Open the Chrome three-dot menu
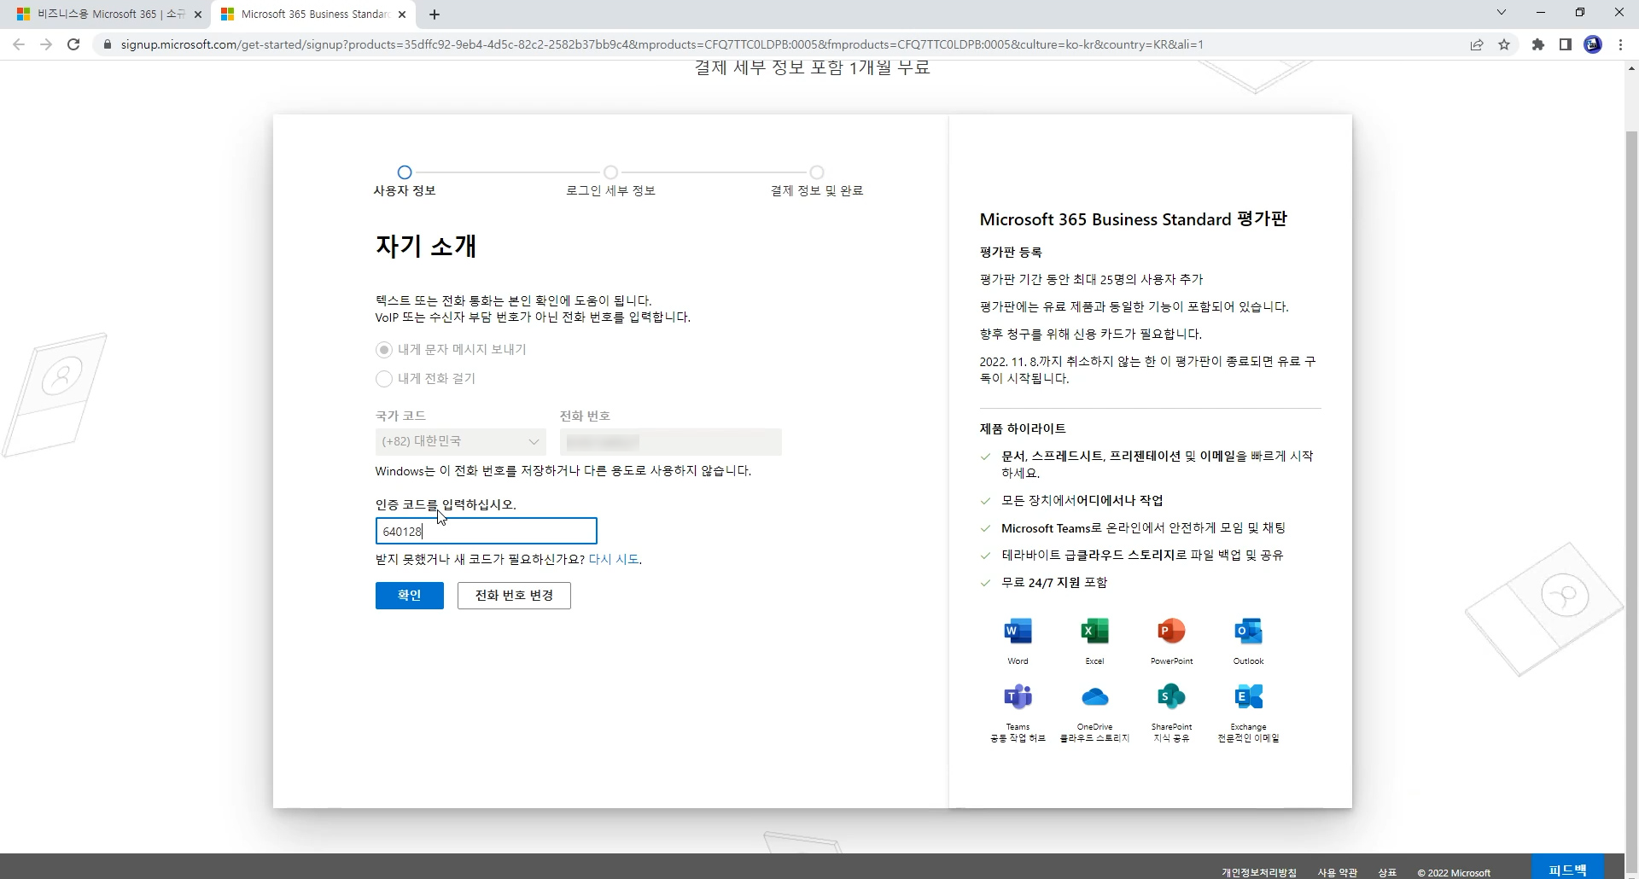Image resolution: width=1639 pixels, height=879 pixels. pyautogui.click(x=1620, y=44)
